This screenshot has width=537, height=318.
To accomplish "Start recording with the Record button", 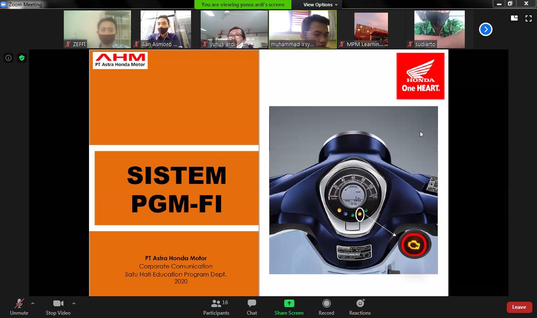I will pos(326,306).
